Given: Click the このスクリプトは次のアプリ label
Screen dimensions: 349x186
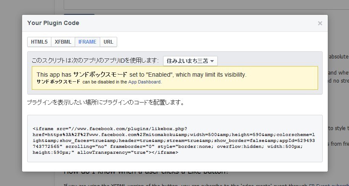Looking at the screenshot, I should click(x=95, y=61).
